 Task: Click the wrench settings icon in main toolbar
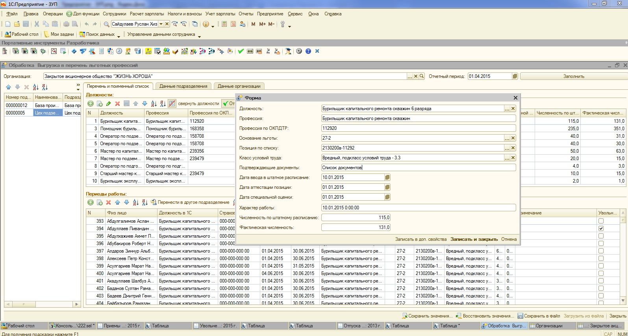pyautogui.click(x=283, y=24)
